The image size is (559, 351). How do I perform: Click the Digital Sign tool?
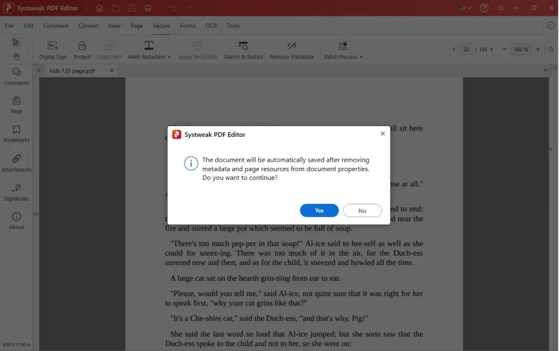[53, 50]
